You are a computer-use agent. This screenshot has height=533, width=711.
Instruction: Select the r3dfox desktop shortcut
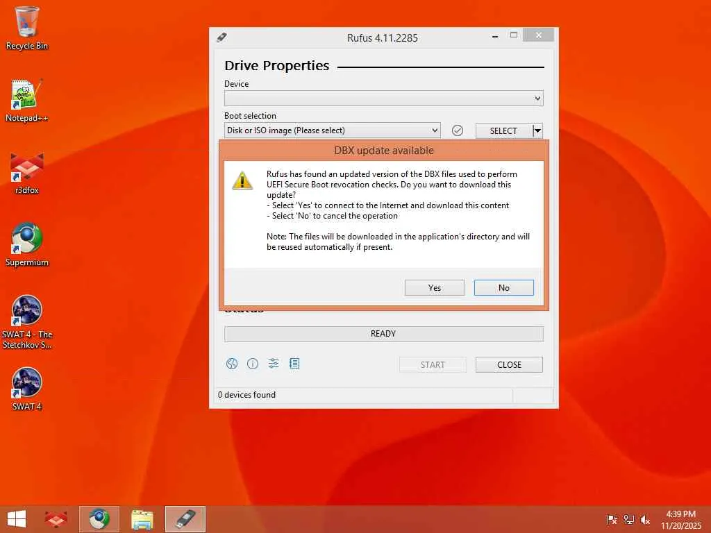point(27,173)
